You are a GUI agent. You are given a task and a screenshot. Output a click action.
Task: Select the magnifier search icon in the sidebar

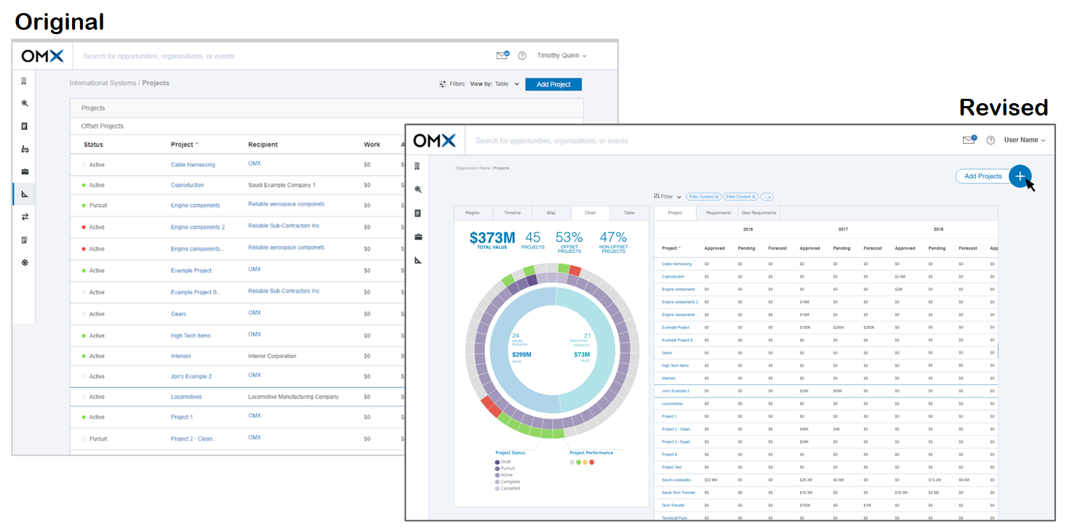(x=417, y=190)
